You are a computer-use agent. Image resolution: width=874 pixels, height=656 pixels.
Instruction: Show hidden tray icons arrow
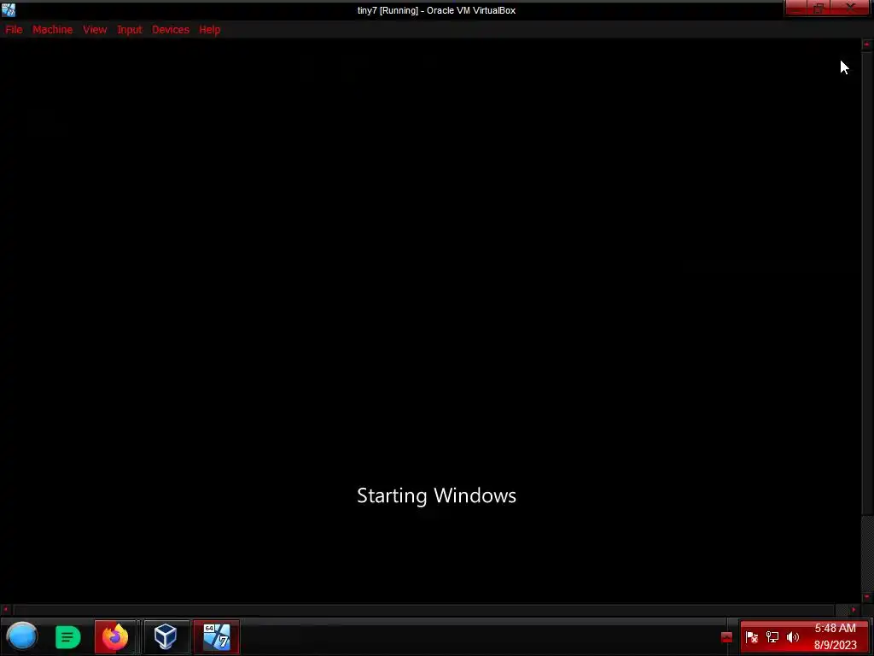pyautogui.click(x=726, y=637)
